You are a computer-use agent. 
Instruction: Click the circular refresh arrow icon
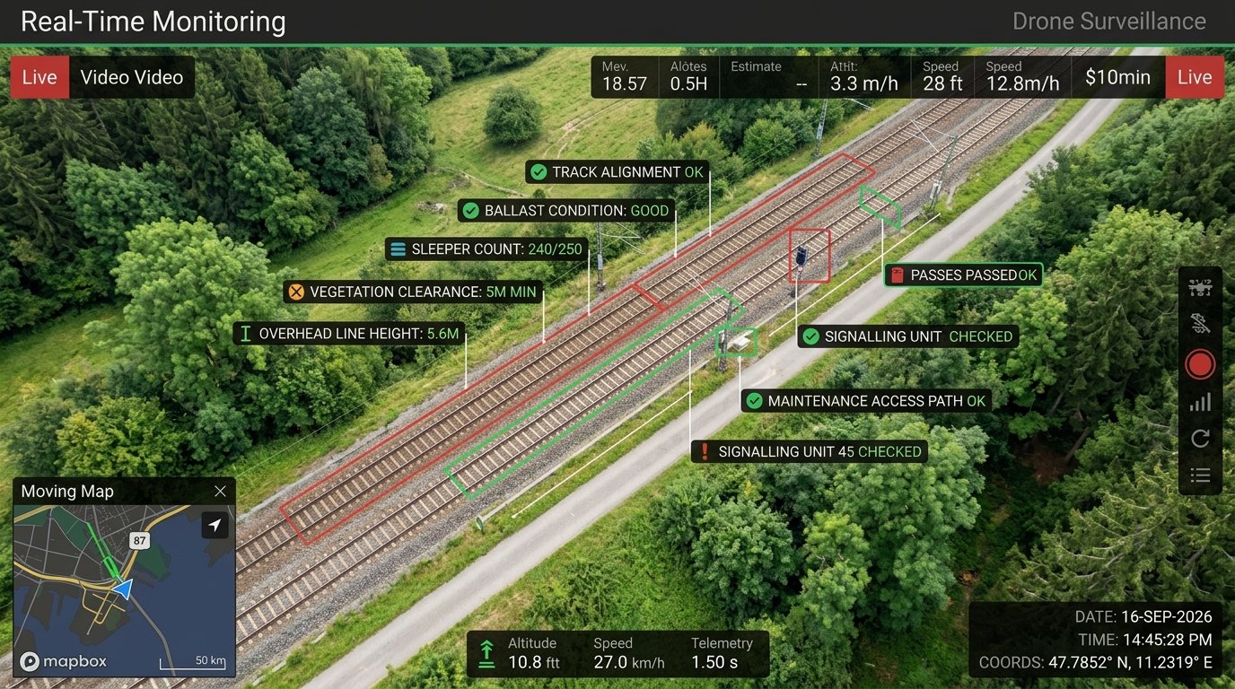click(x=1200, y=439)
